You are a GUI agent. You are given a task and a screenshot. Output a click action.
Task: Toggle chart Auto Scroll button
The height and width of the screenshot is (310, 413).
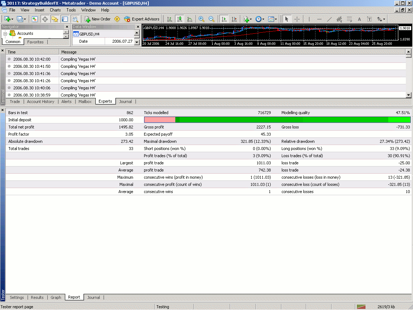tap(224, 19)
